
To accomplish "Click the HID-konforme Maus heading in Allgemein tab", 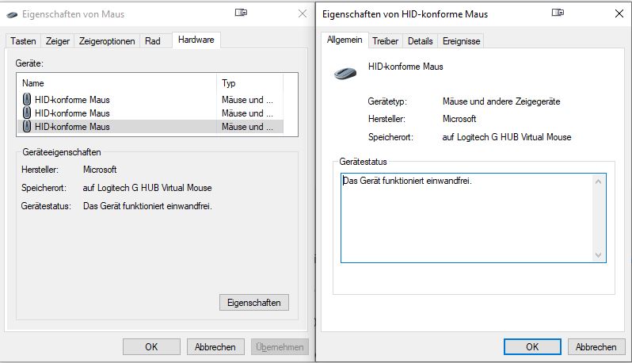I will 405,67.
